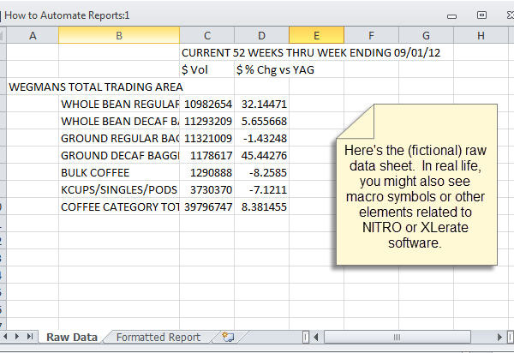Switch to the Formatted Report sheet tab

click(x=158, y=337)
